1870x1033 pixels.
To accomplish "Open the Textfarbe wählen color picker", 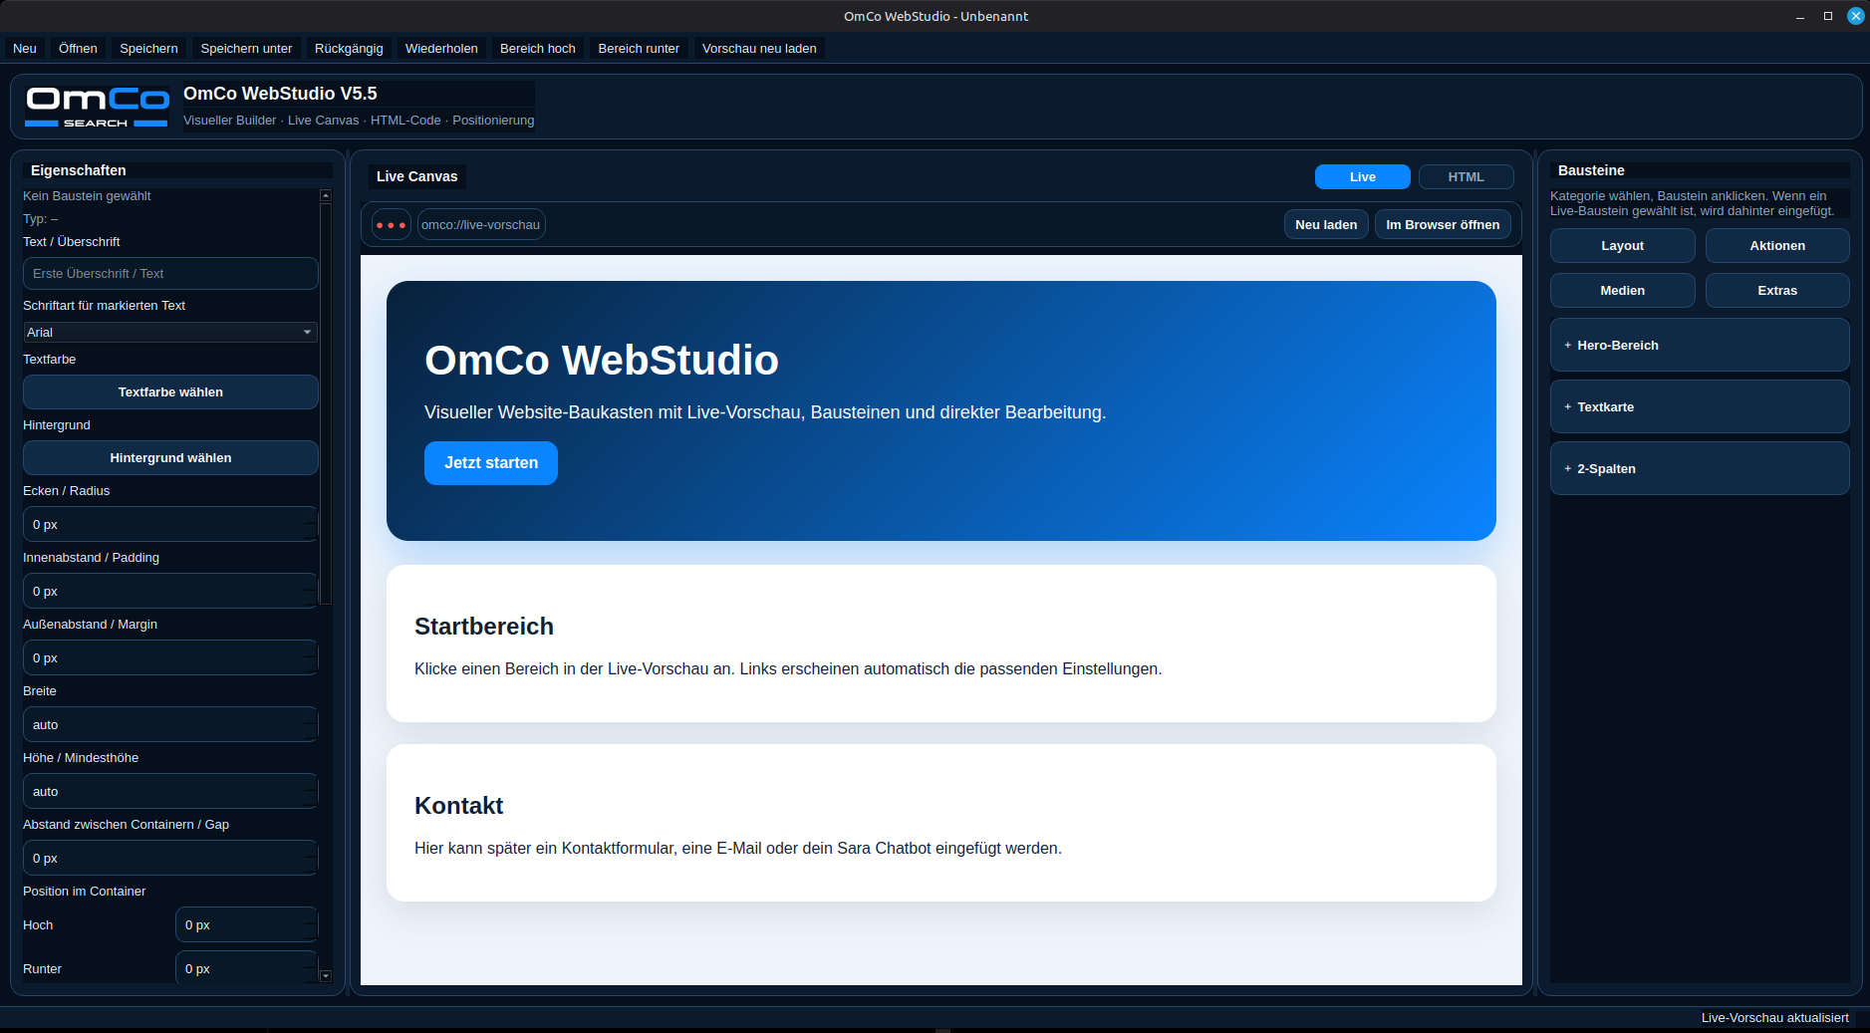I will [170, 391].
